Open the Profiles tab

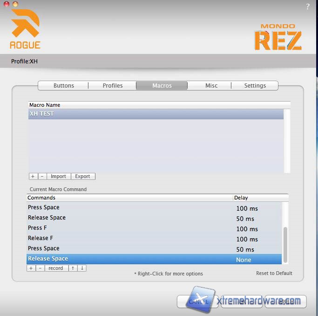pyautogui.click(x=113, y=85)
